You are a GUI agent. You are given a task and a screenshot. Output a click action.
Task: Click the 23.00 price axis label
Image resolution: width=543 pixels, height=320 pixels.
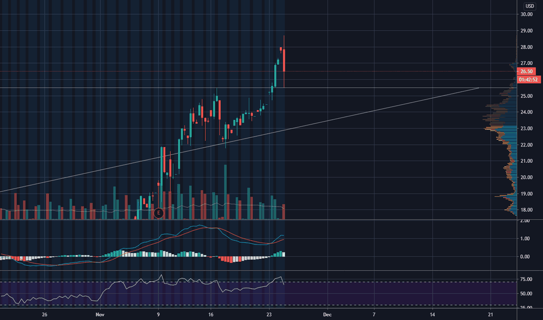click(526, 129)
